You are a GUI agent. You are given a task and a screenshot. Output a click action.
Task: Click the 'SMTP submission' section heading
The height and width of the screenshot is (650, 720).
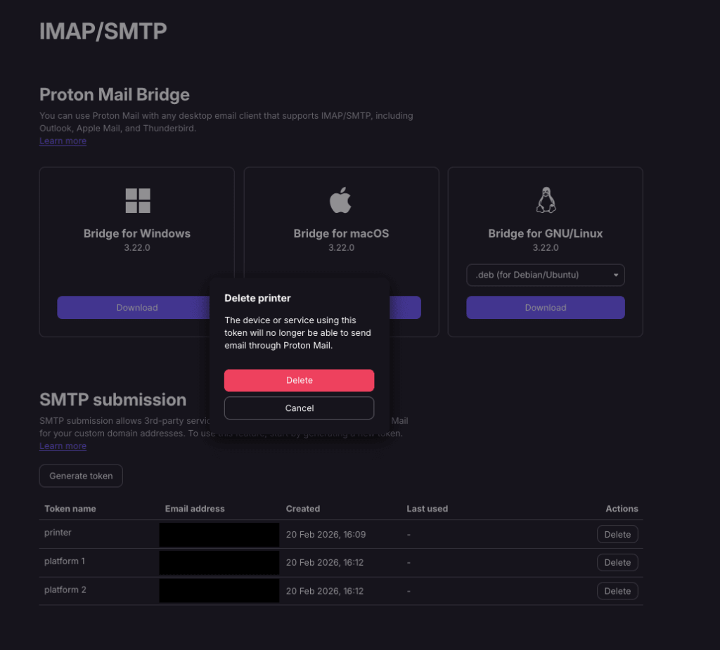113,399
